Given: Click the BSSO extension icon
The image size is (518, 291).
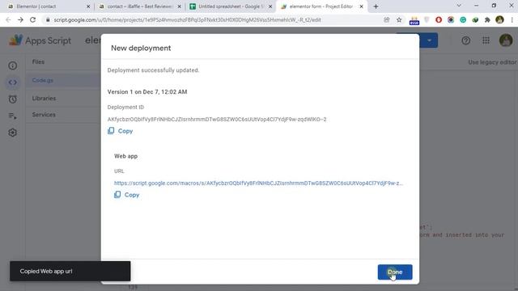Looking at the screenshot, I should coord(414,20).
